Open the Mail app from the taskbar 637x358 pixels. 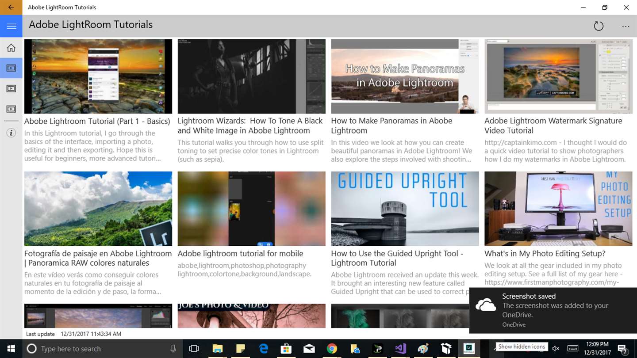click(x=309, y=349)
